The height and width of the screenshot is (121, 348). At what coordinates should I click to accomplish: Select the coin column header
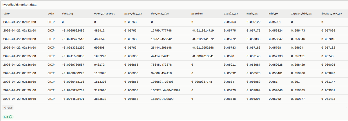pos(50,14)
